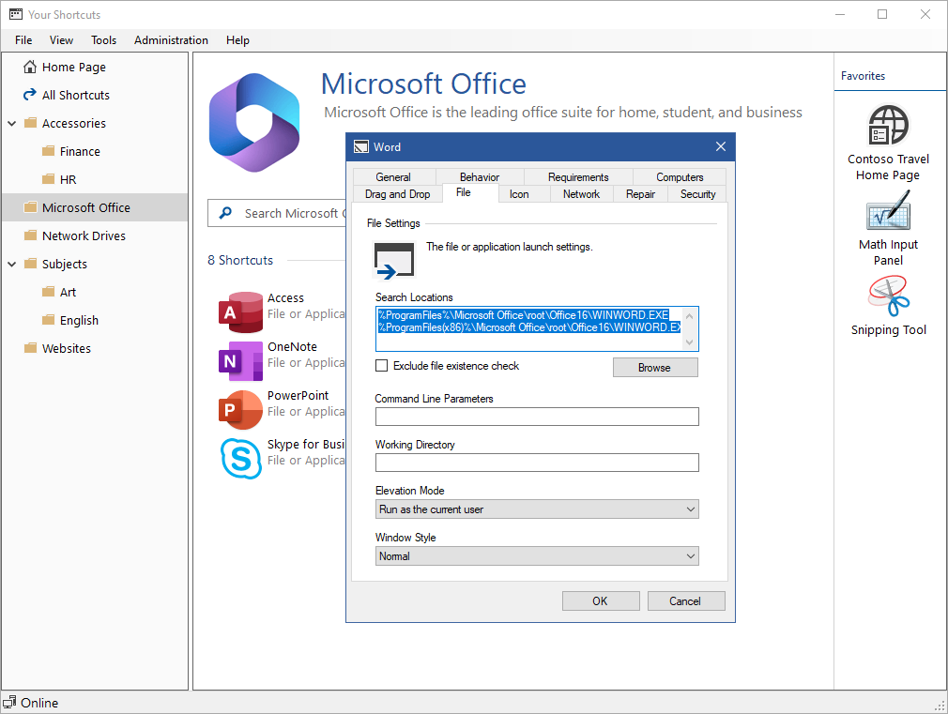Screen dimensions: 948x714
Task: Click the file launch settings icon
Action: click(394, 261)
